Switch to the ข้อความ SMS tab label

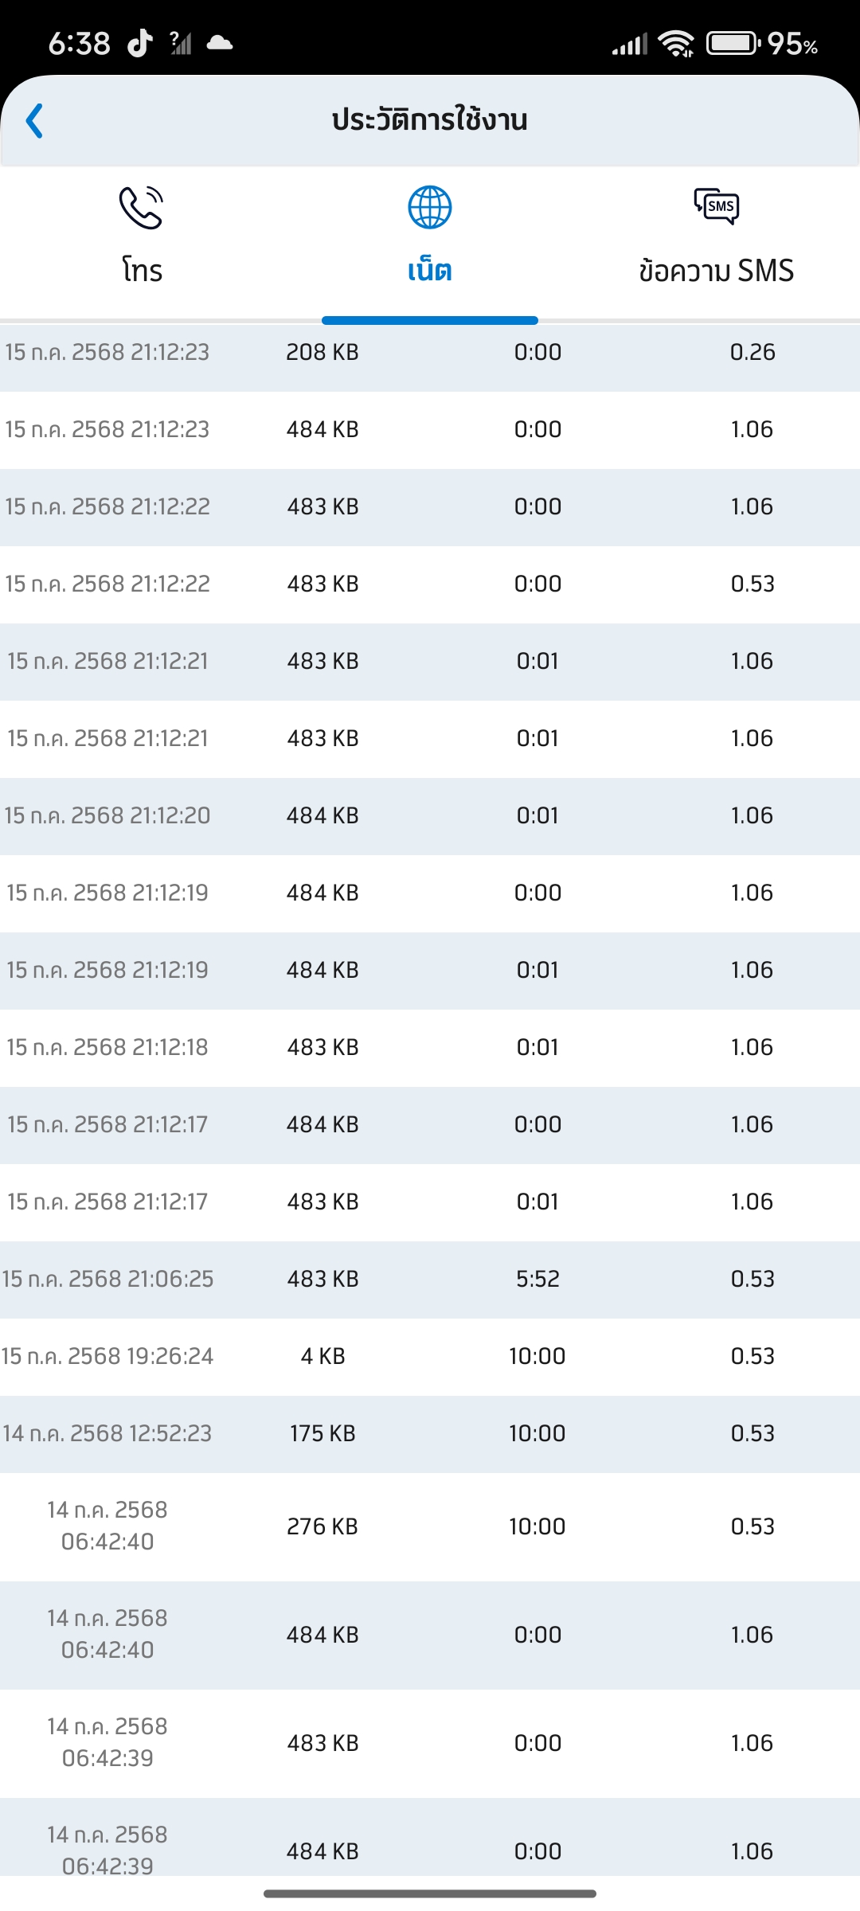pos(717,271)
